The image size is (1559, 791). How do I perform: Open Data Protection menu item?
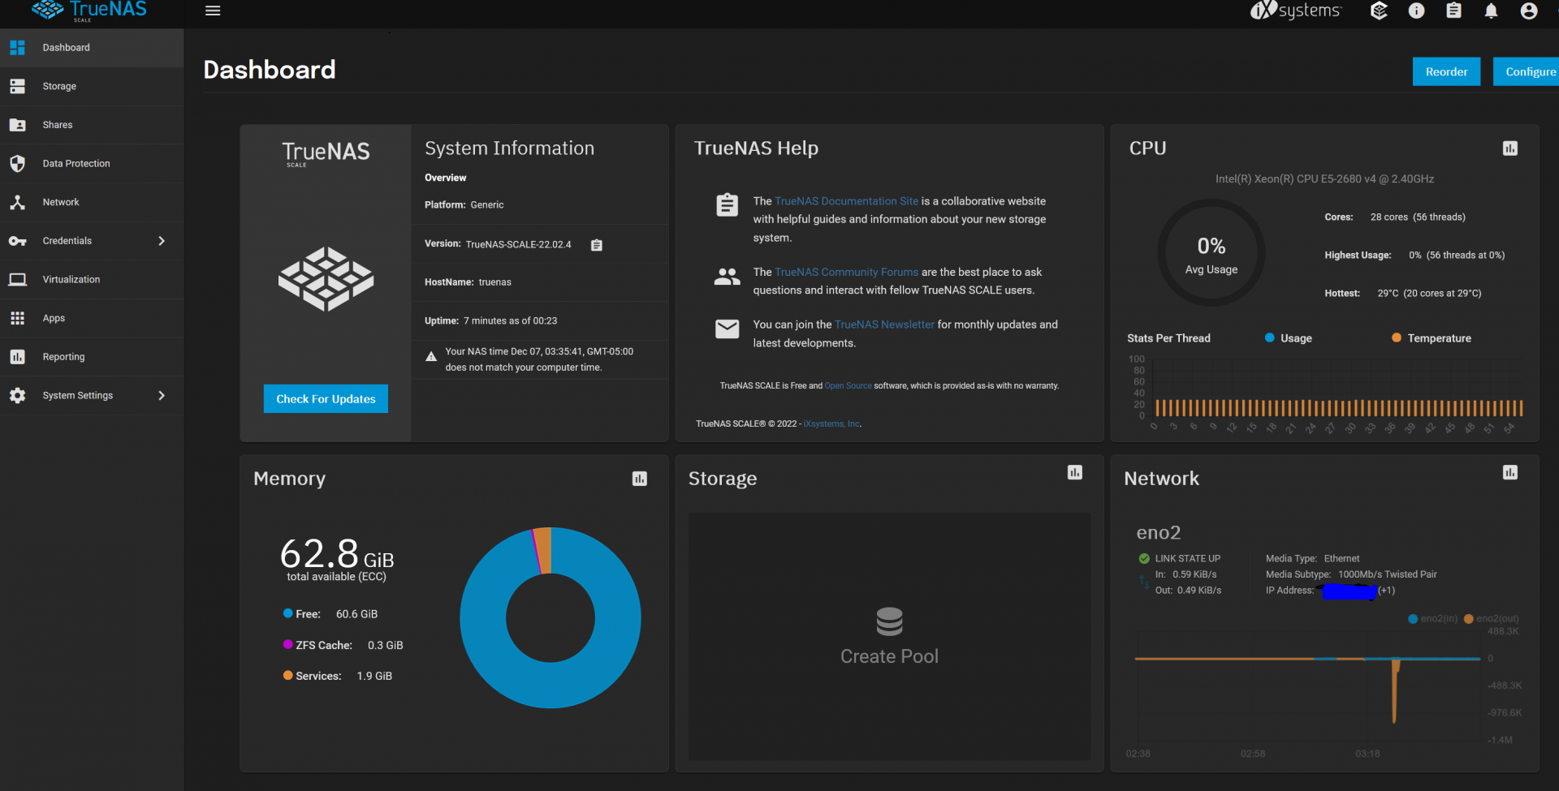click(92, 163)
